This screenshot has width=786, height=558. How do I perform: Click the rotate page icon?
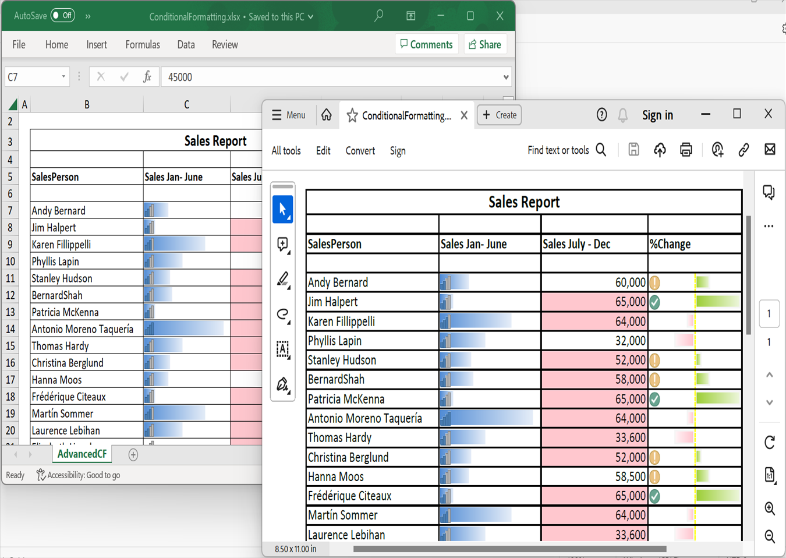coord(769,443)
